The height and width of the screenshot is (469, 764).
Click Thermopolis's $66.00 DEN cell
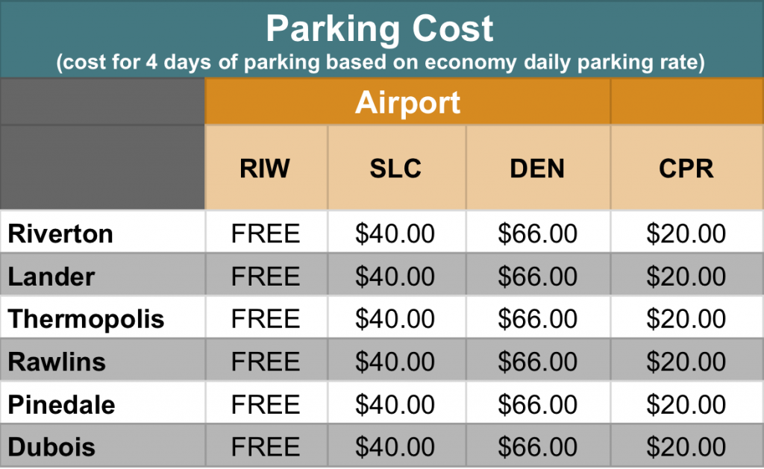tap(538, 318)
